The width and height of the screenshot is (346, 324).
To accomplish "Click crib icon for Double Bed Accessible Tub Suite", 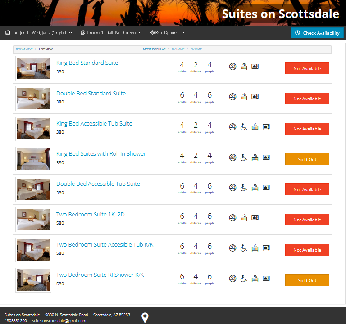I will pyautogui.click(x=255, y=188).
